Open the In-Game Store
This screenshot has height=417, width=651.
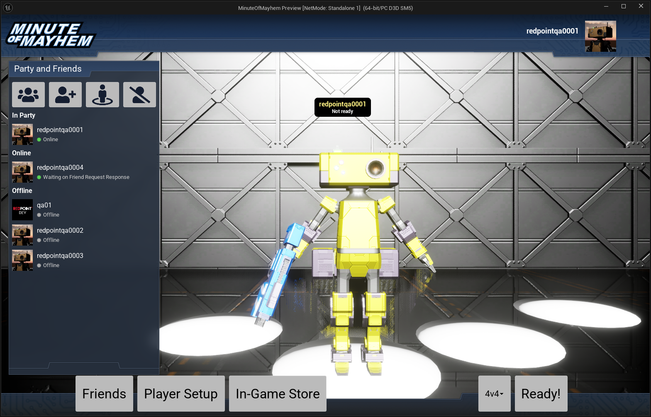click(278, 393)
